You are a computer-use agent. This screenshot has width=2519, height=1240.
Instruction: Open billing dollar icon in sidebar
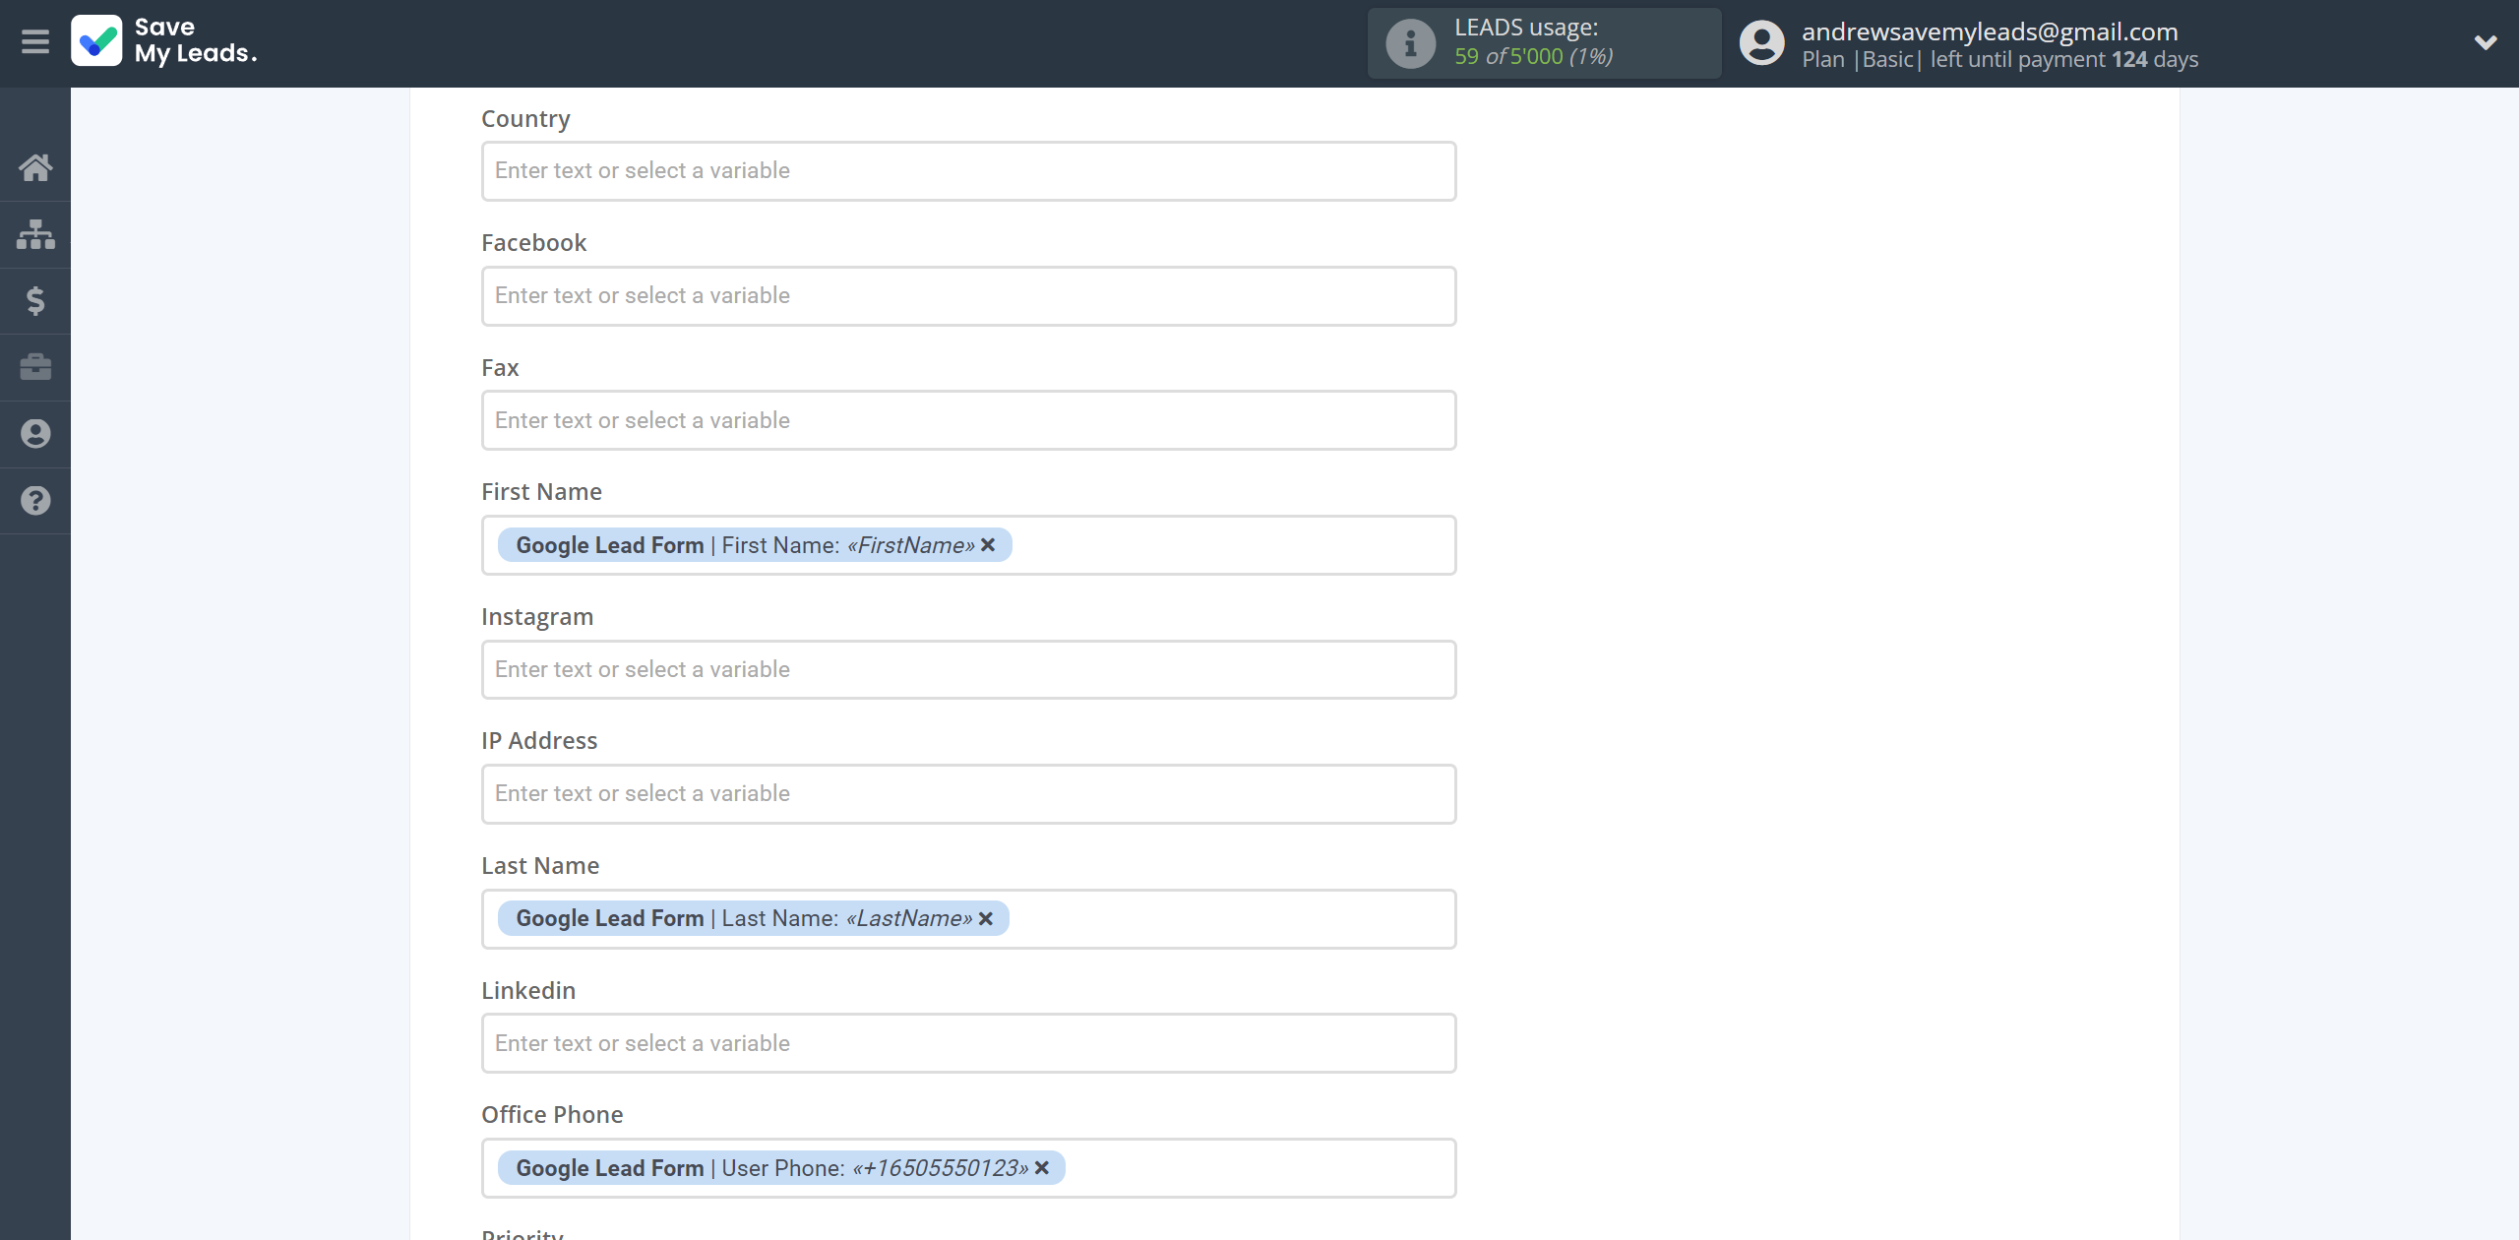[x=35, y=301]
